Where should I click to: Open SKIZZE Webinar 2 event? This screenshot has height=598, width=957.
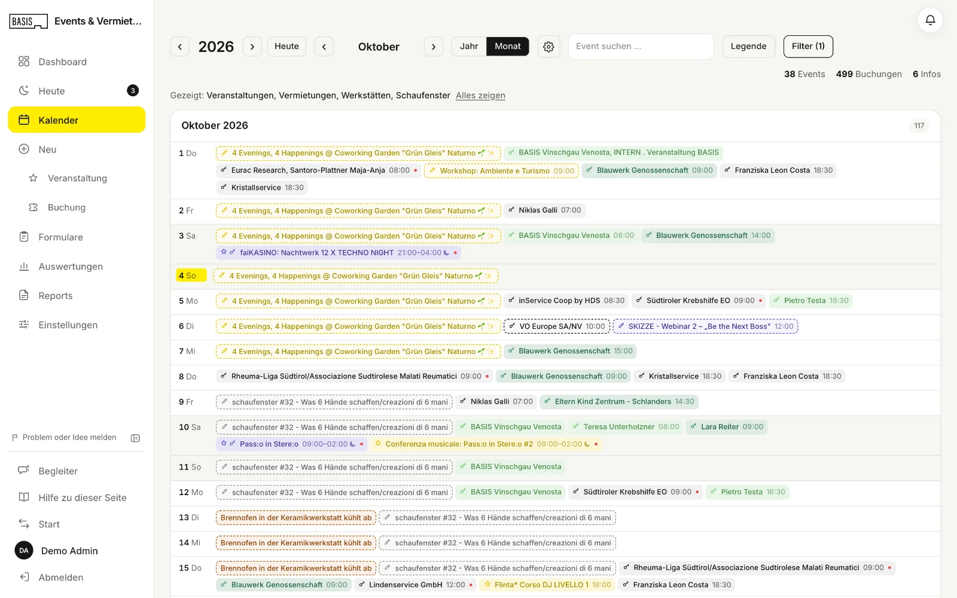click(706, 327)
